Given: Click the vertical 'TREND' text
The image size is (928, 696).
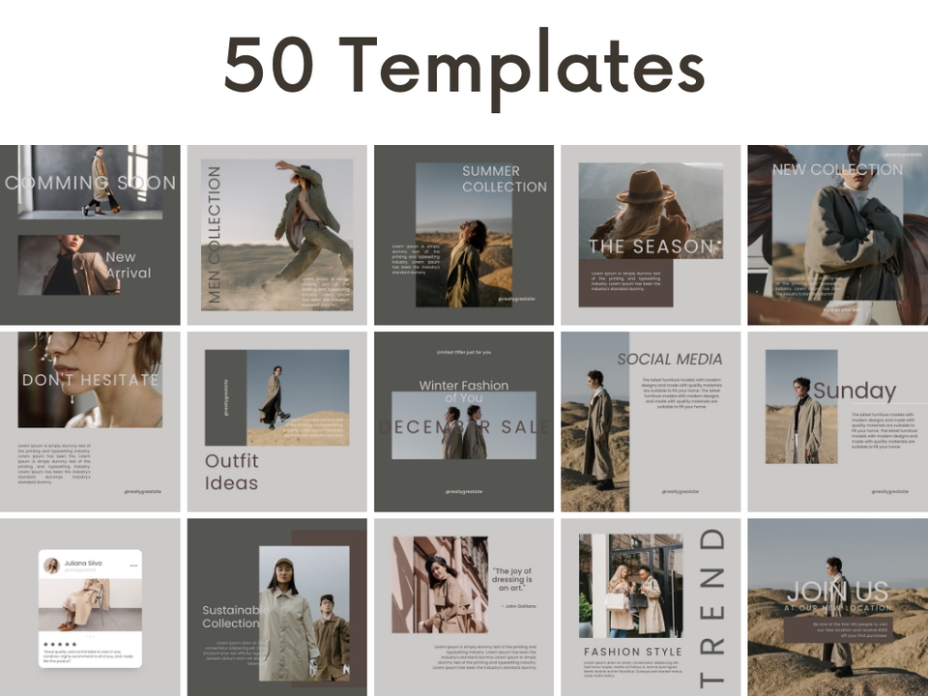Looking at the screenshot, I should pyautogui.click(x=712, y=607).
